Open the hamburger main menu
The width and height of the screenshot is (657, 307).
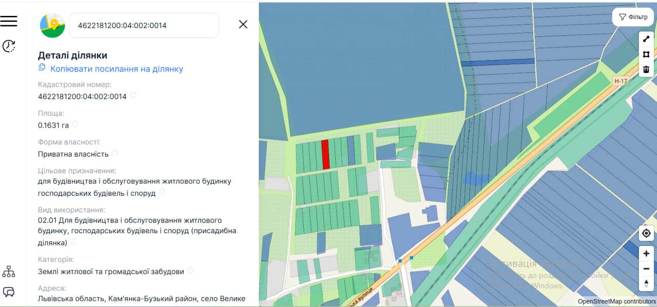click(x=9, y=21)
